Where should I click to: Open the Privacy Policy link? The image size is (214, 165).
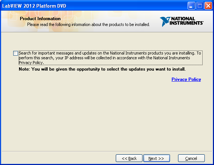point(186,79)
